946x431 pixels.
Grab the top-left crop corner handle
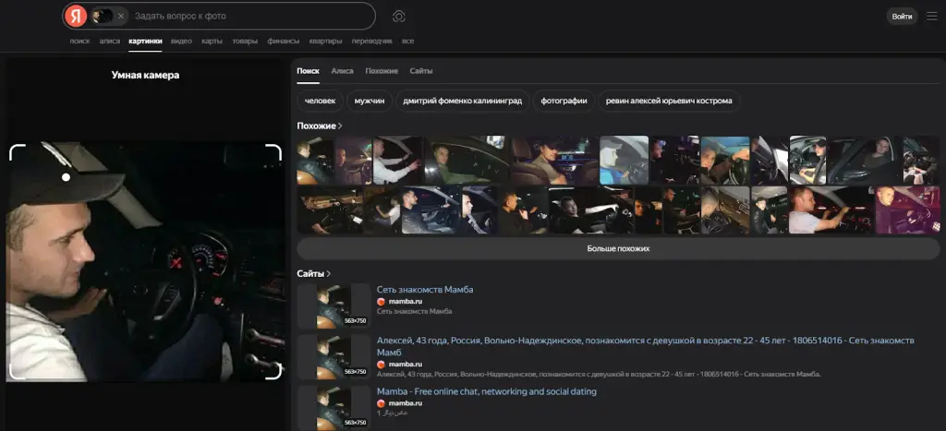(17, 152)
